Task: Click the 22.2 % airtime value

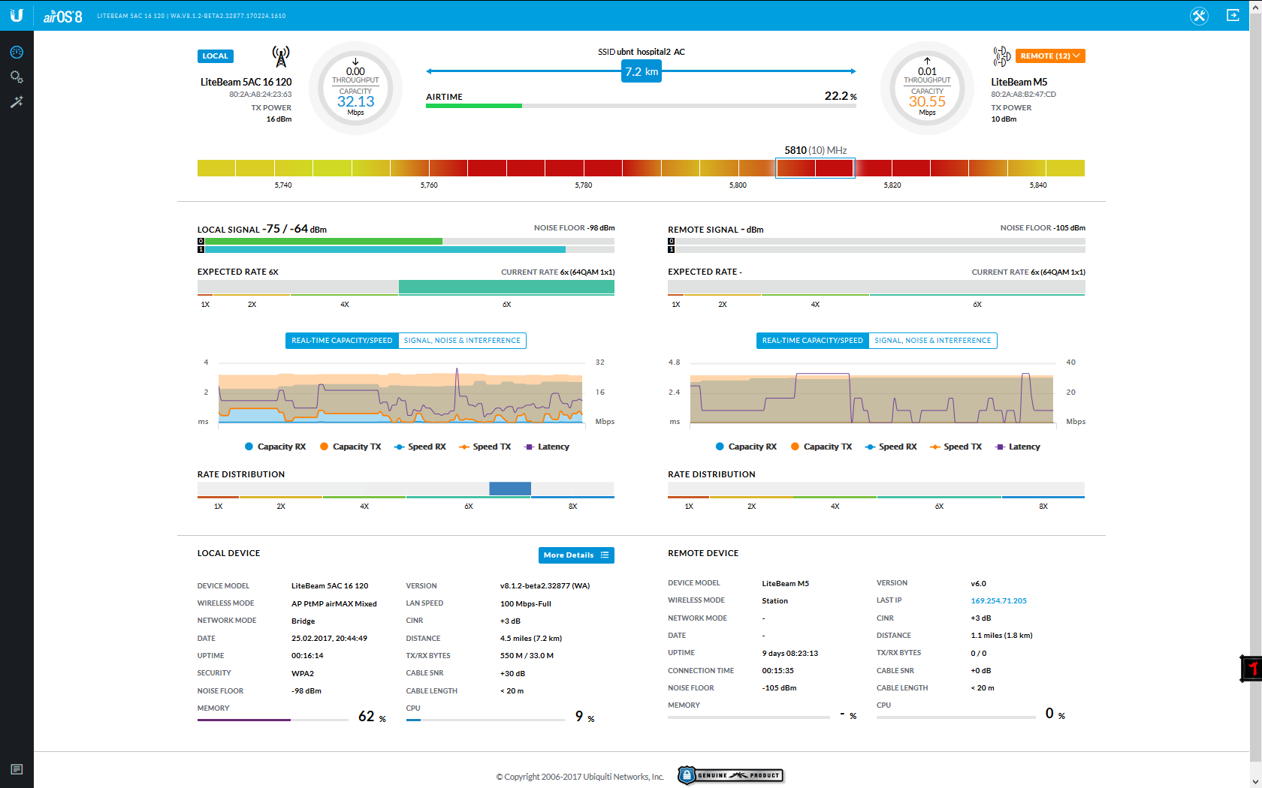Action: click(841, 96)
